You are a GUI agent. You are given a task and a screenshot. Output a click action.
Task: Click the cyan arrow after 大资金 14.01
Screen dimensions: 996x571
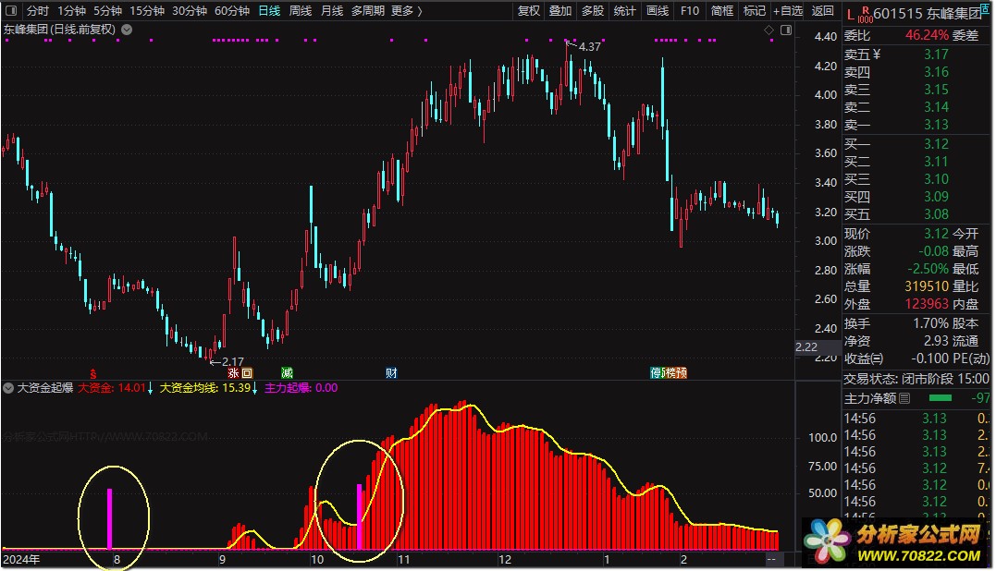tap(151, 388)
